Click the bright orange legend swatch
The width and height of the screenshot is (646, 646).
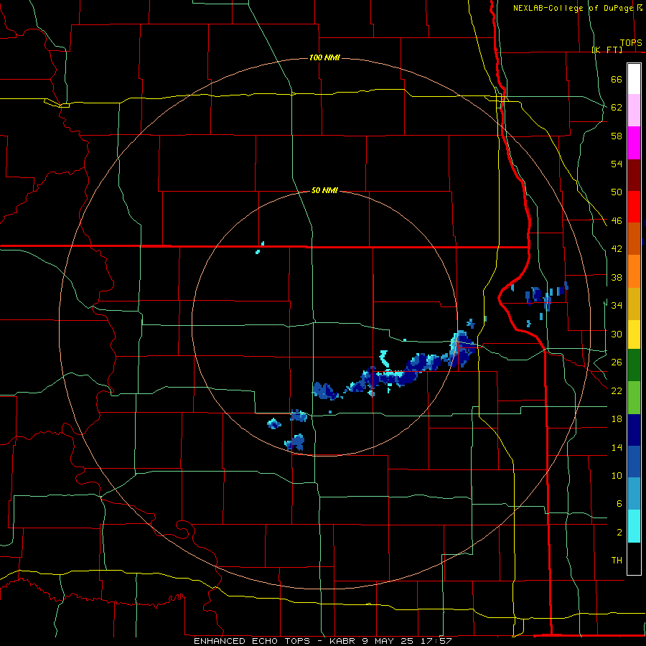click(x=634, y=271)
